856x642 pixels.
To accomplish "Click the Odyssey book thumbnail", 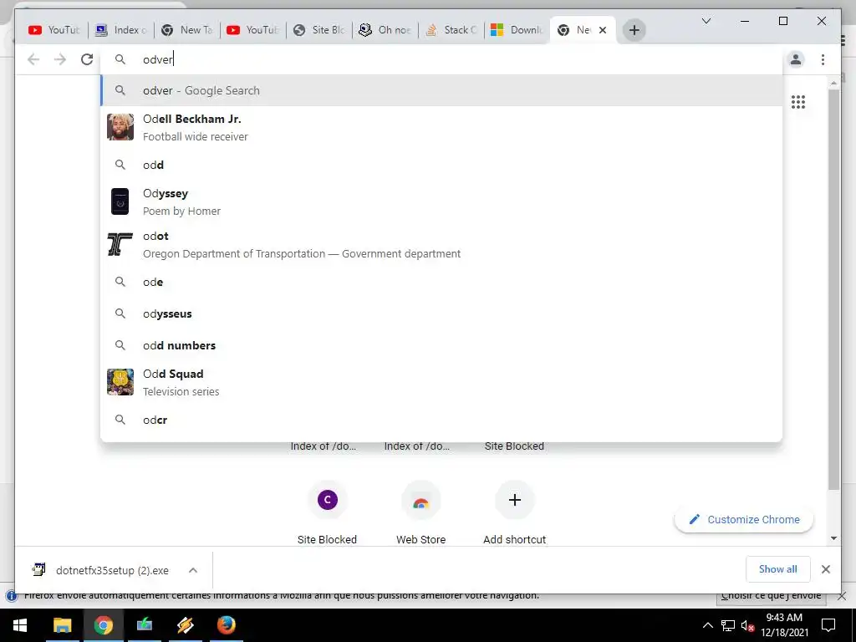I will [x=120, y=201].
